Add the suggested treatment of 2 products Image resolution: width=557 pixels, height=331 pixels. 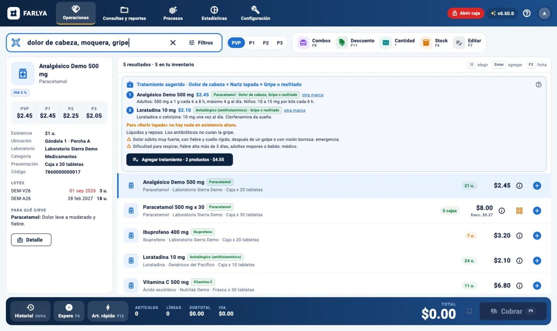pyautogui.click(x=179, y=160)
